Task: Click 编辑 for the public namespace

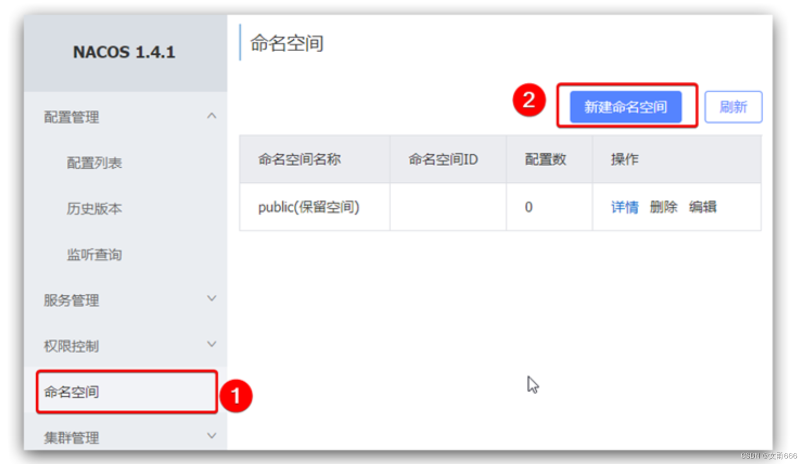Action: point(703,207)
